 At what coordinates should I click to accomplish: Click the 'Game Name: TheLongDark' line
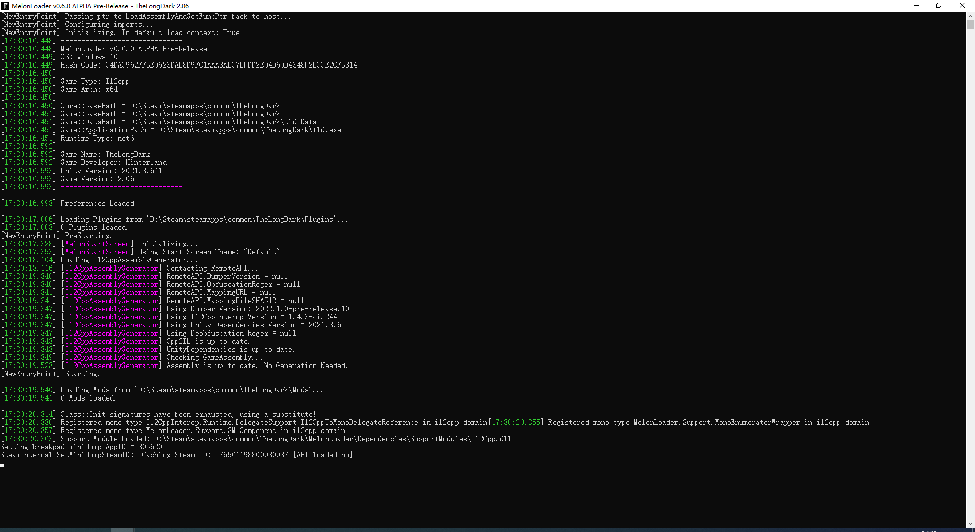76,154
